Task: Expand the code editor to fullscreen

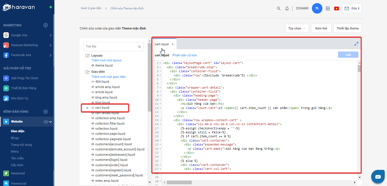Action: pyautogui.click(x=356, y=44)
